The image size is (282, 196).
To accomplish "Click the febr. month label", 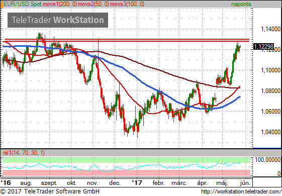I will pos(159,183).
